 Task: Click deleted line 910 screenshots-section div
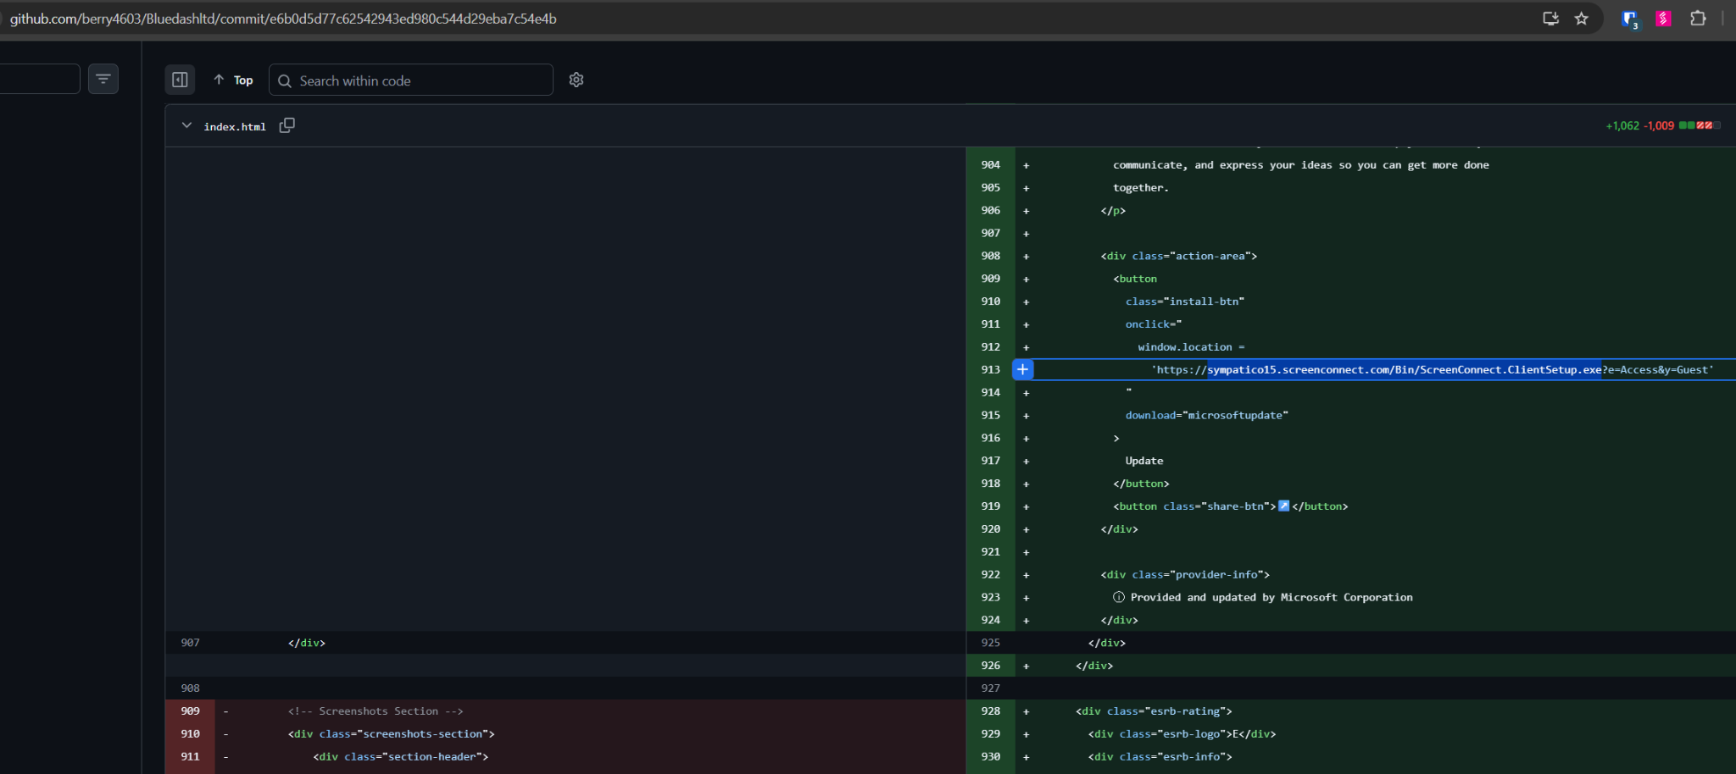pos(391,734)
